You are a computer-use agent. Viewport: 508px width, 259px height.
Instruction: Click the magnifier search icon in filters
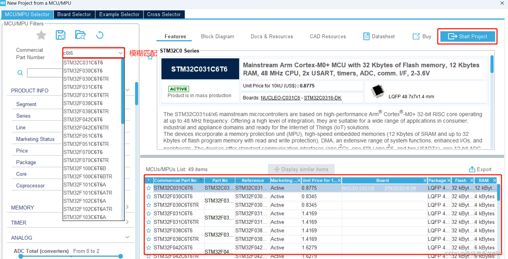(20, 73)
